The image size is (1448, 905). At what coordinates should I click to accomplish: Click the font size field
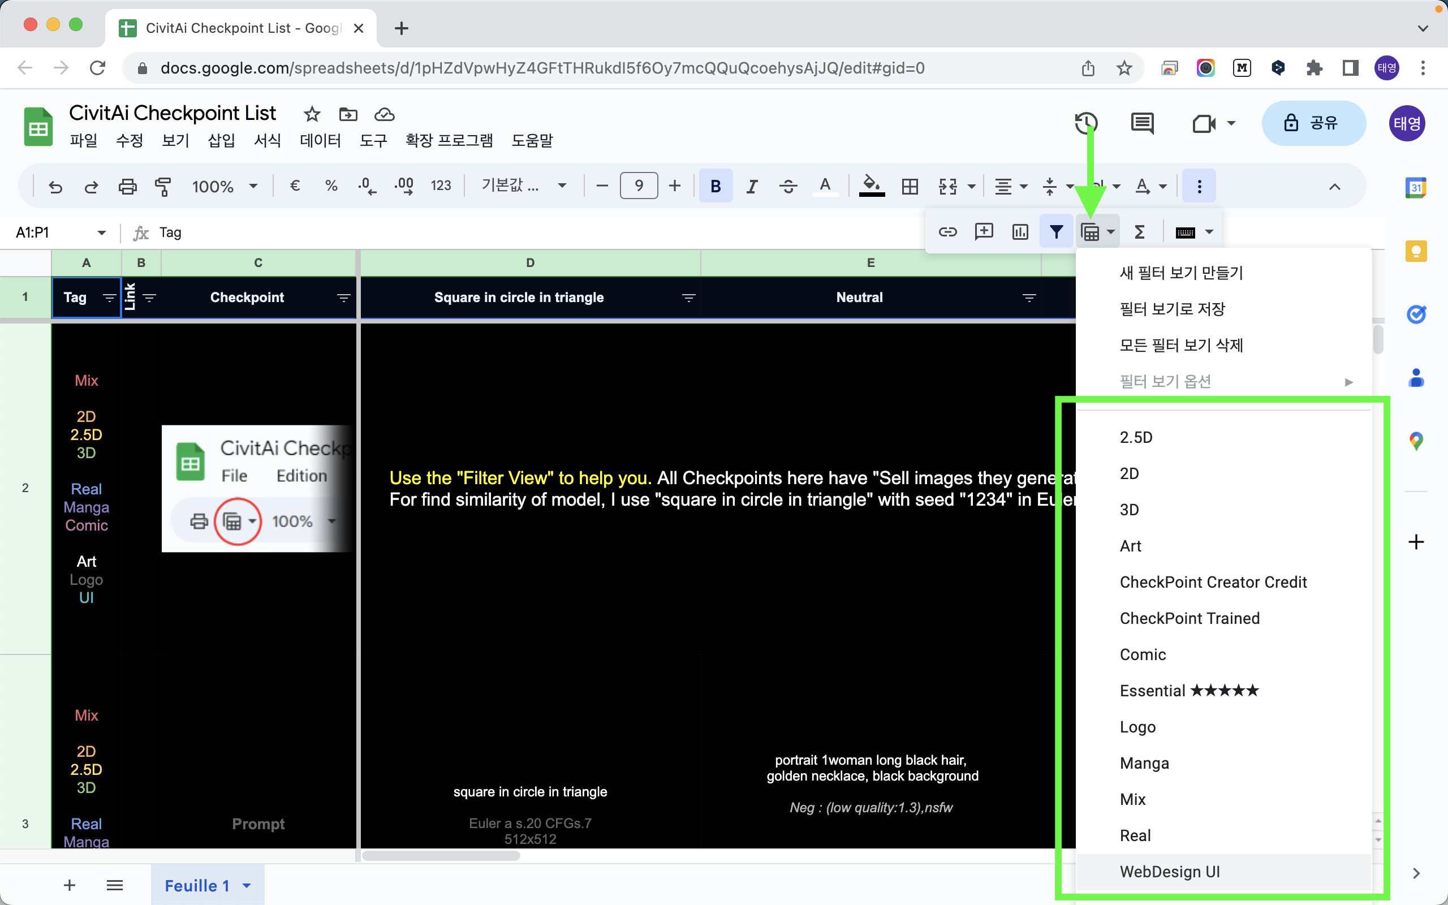[x=639, y=186]
